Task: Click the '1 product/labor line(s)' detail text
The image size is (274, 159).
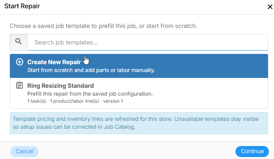Action: click(x=74, y=101)
